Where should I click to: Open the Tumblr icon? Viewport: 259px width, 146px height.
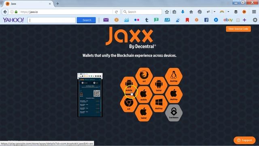pyautogui.click(x=146, y=20)
